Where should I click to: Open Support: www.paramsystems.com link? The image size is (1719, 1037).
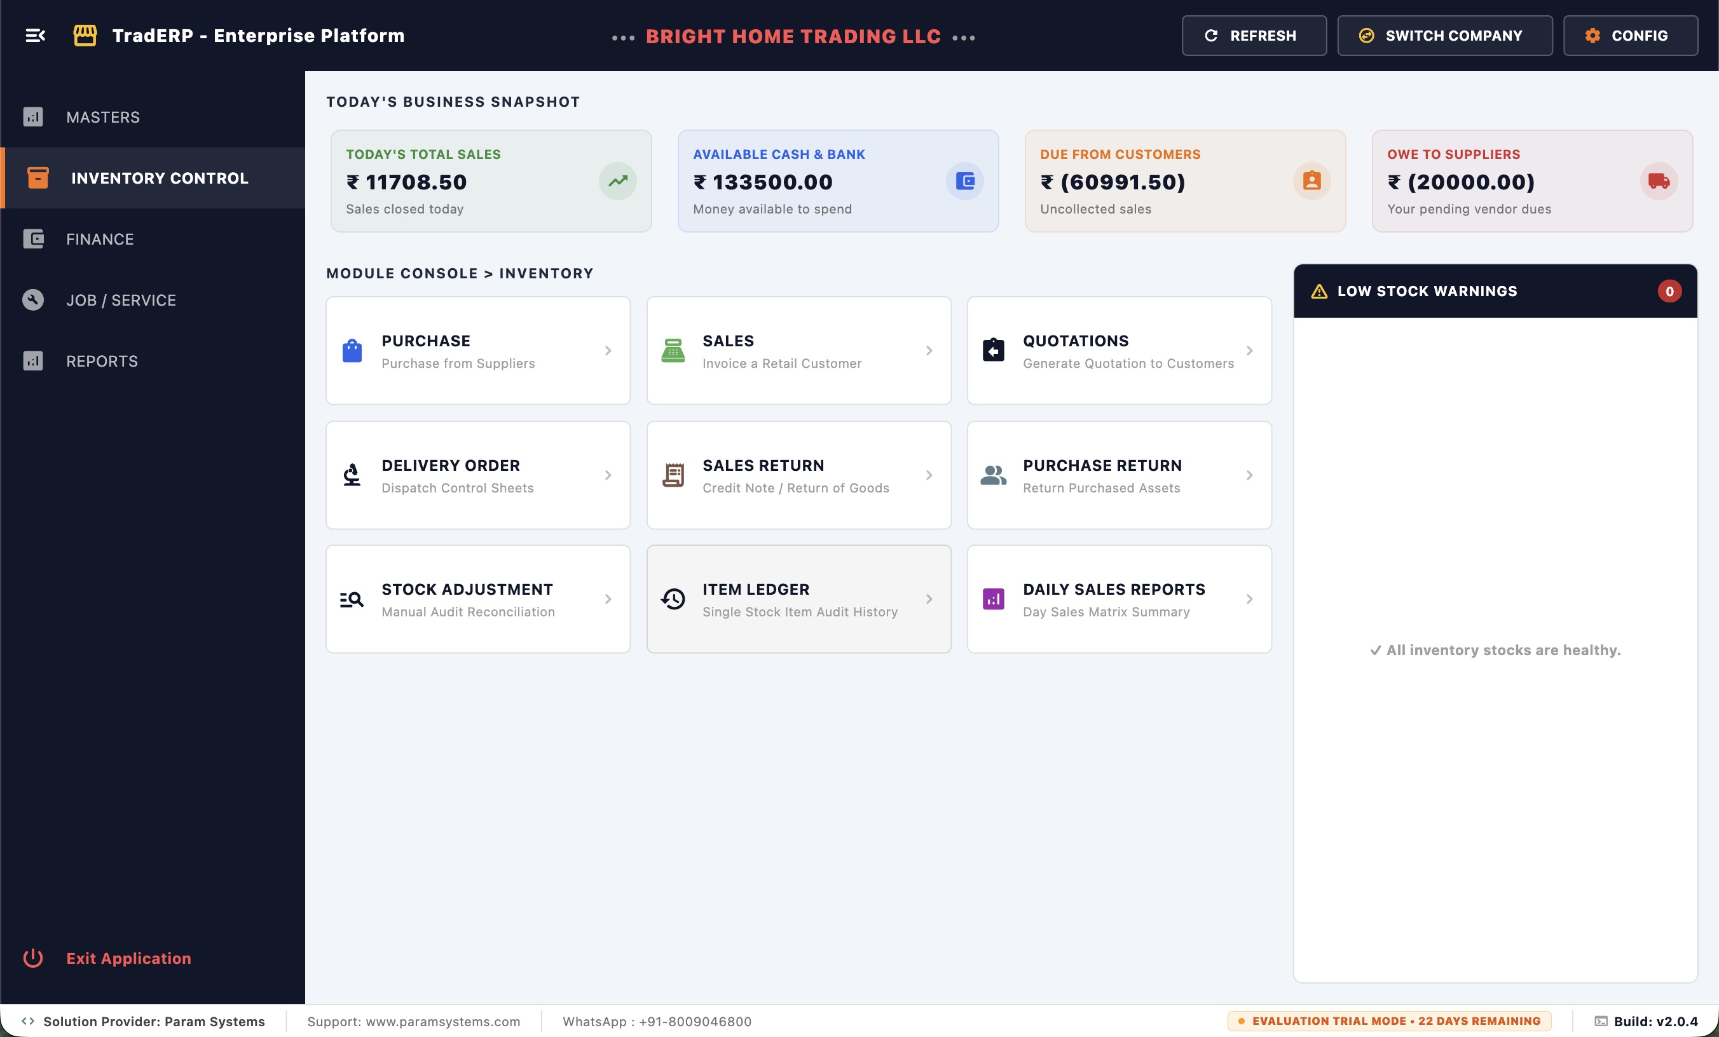pyautogui.click(x=414, y=1021)
